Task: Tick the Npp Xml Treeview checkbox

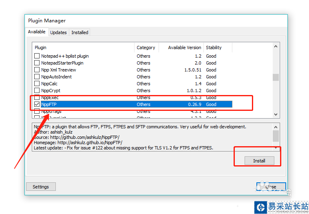Action: coord(37,70)
